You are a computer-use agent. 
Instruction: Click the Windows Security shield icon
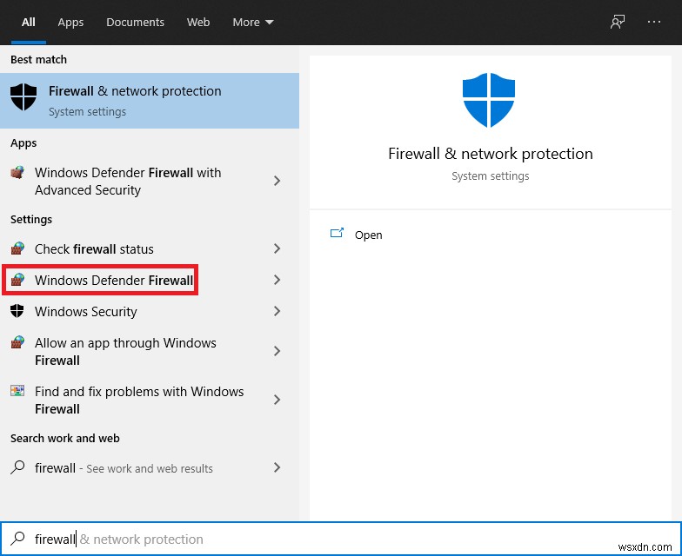coord(17,311)
